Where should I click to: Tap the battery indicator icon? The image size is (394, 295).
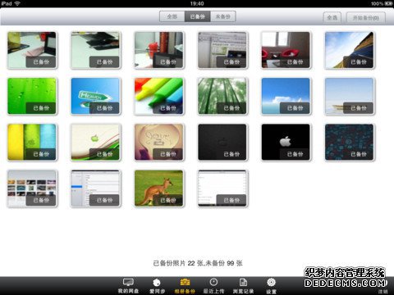(388, 3)
